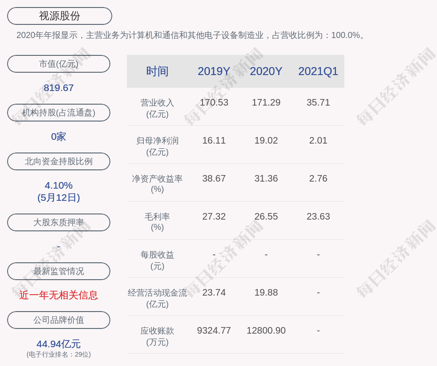Select the 北向资金持股比例 label pill
This screenshot has width=437, height=366.
59,161
